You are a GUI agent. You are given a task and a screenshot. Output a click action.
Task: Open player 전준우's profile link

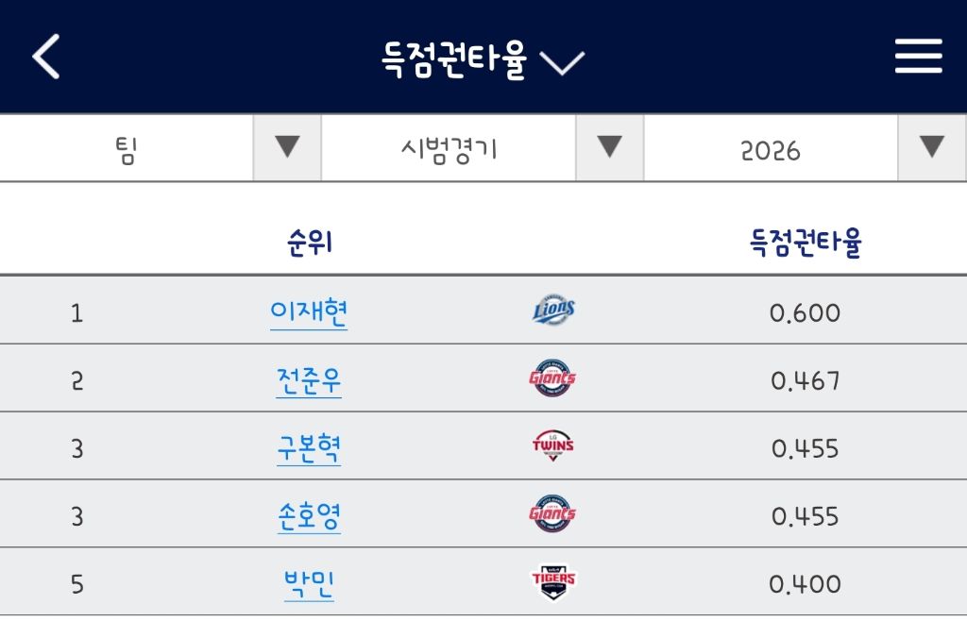(x=309, y=380)
